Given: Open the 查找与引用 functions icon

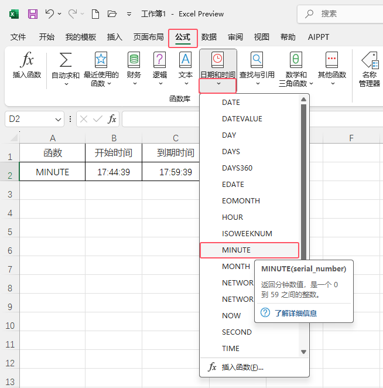Looking at the screenshot, I should (257, 60).
